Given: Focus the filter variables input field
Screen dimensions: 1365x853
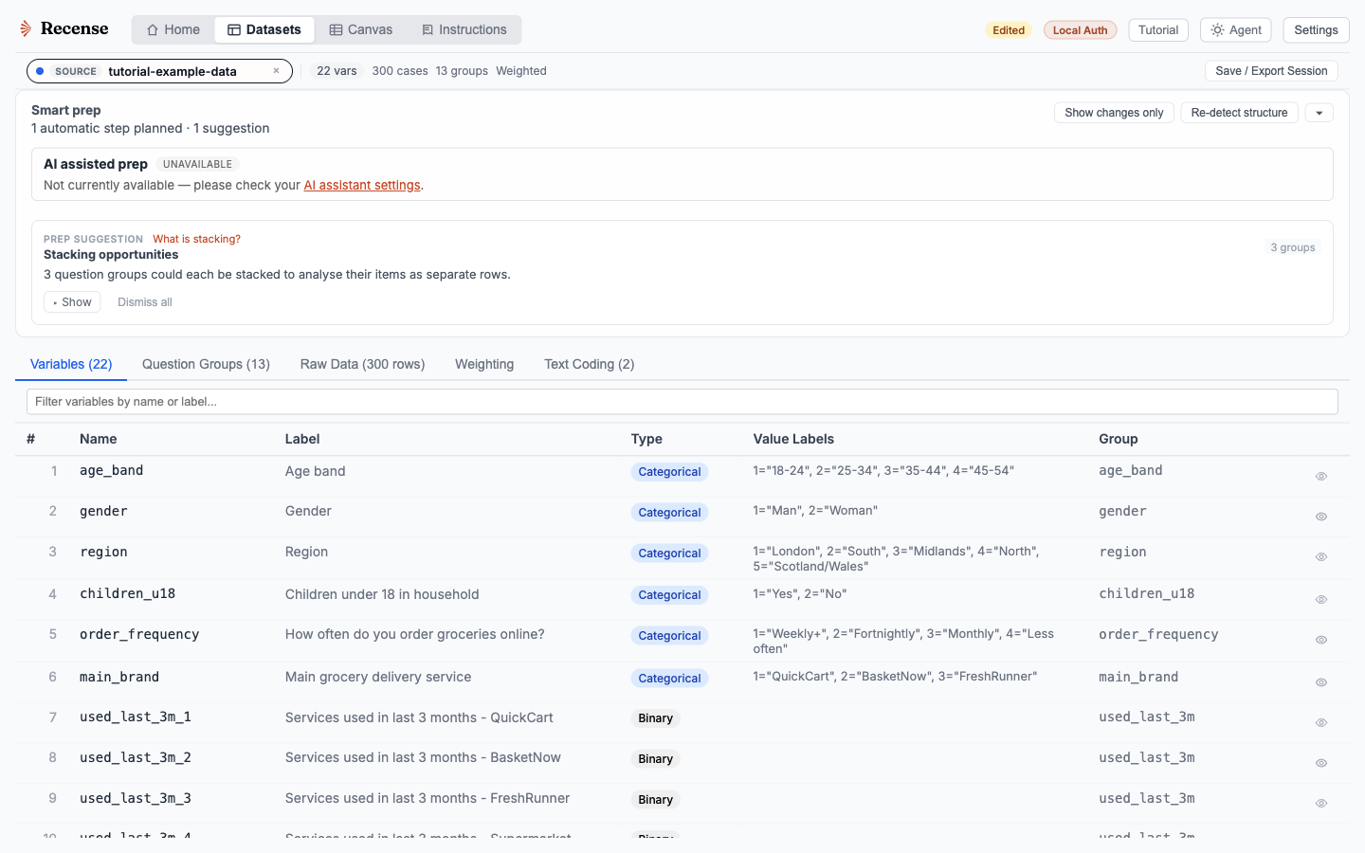Looking at the screenshot, I should point(682,402).
